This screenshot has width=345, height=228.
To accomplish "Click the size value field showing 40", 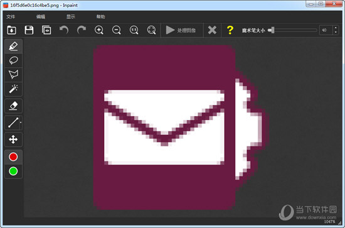I will pos(326,30).
